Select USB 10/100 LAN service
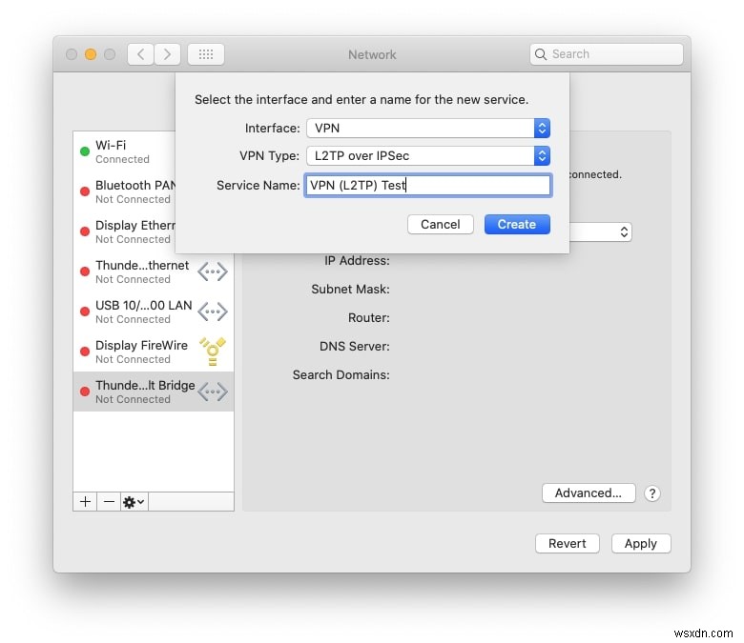This screenshot has height=643, width=744. [x=154, y=311]
